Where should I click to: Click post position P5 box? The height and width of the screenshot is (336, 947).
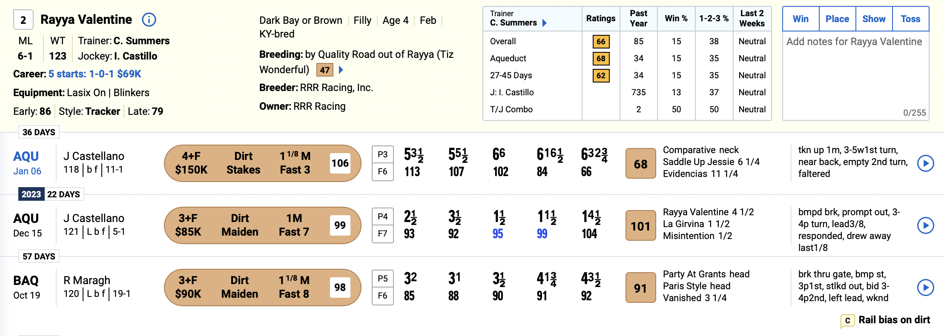coord(382,279)
